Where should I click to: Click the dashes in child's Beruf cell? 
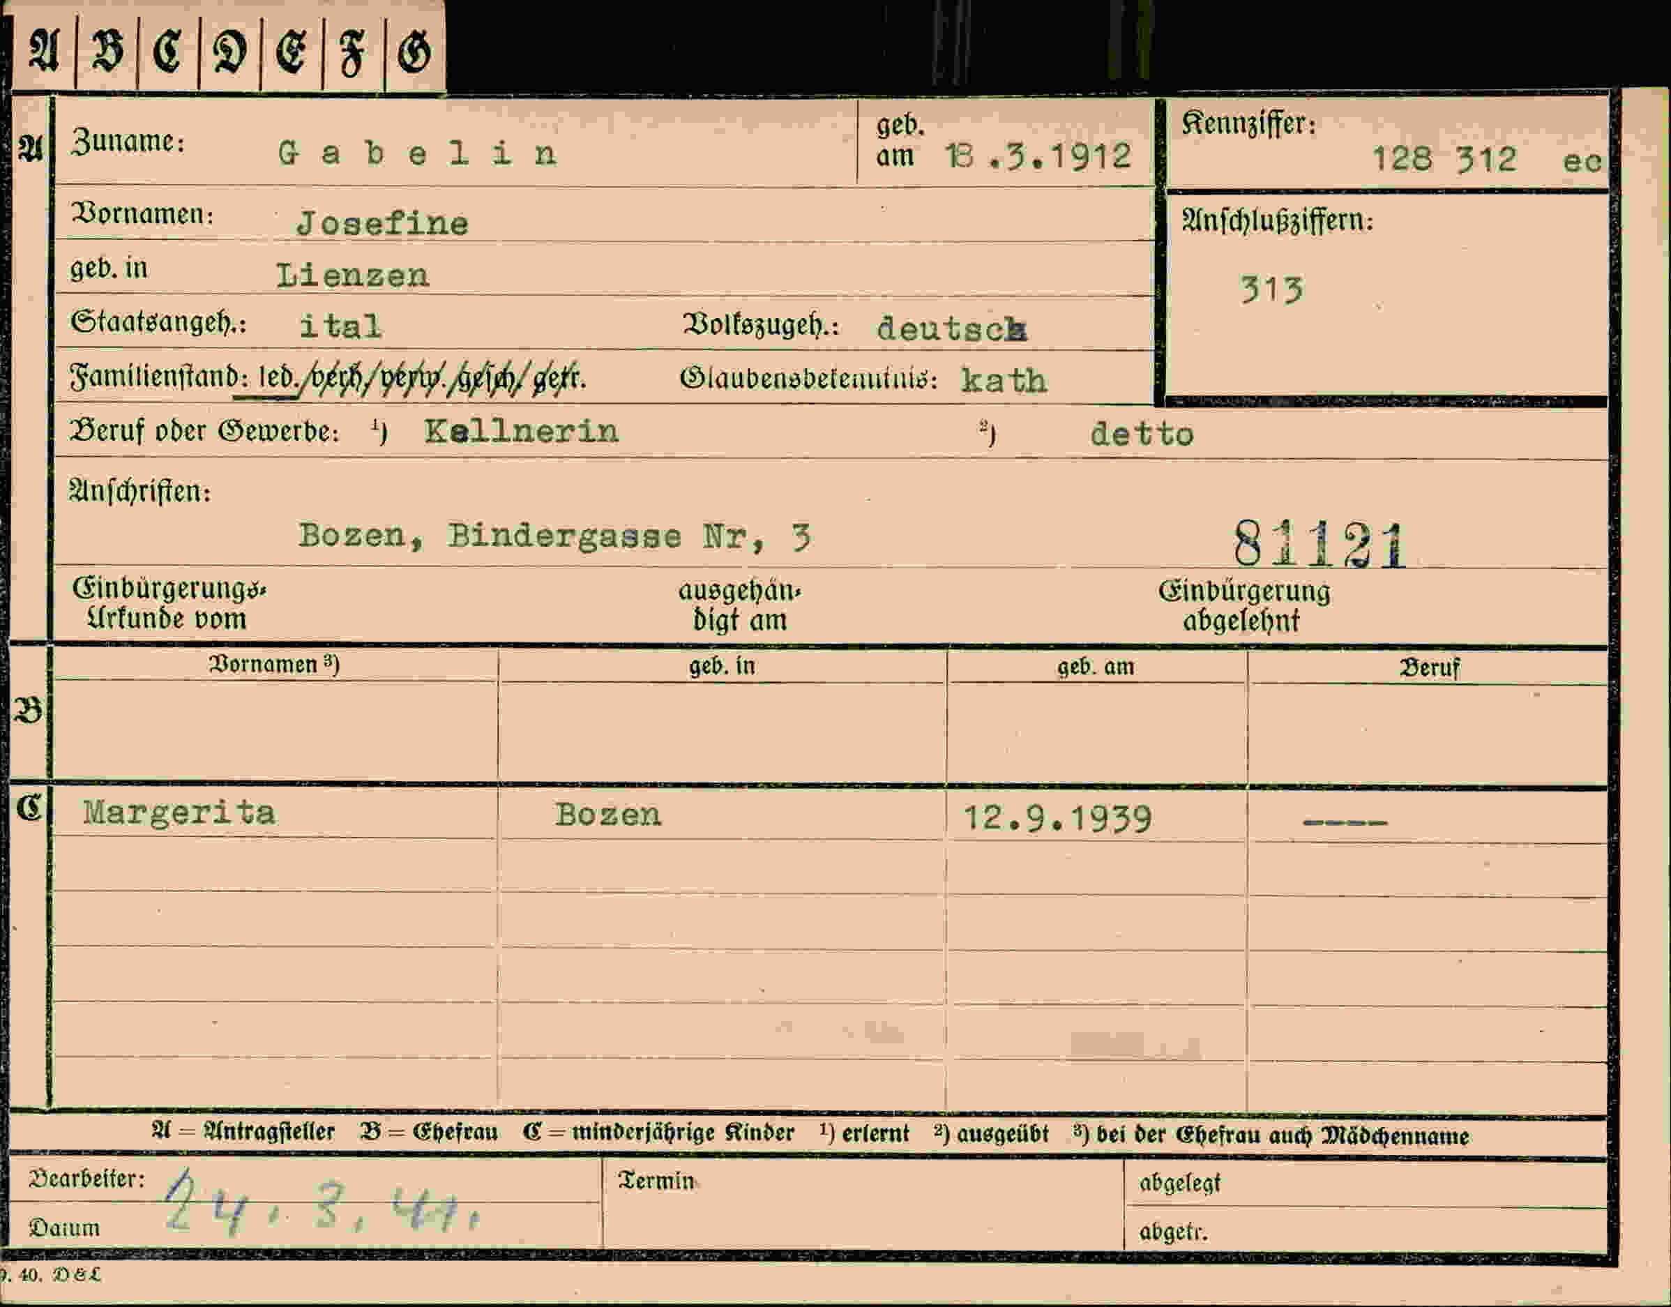pyautogui.click(x=1345, y=824)
